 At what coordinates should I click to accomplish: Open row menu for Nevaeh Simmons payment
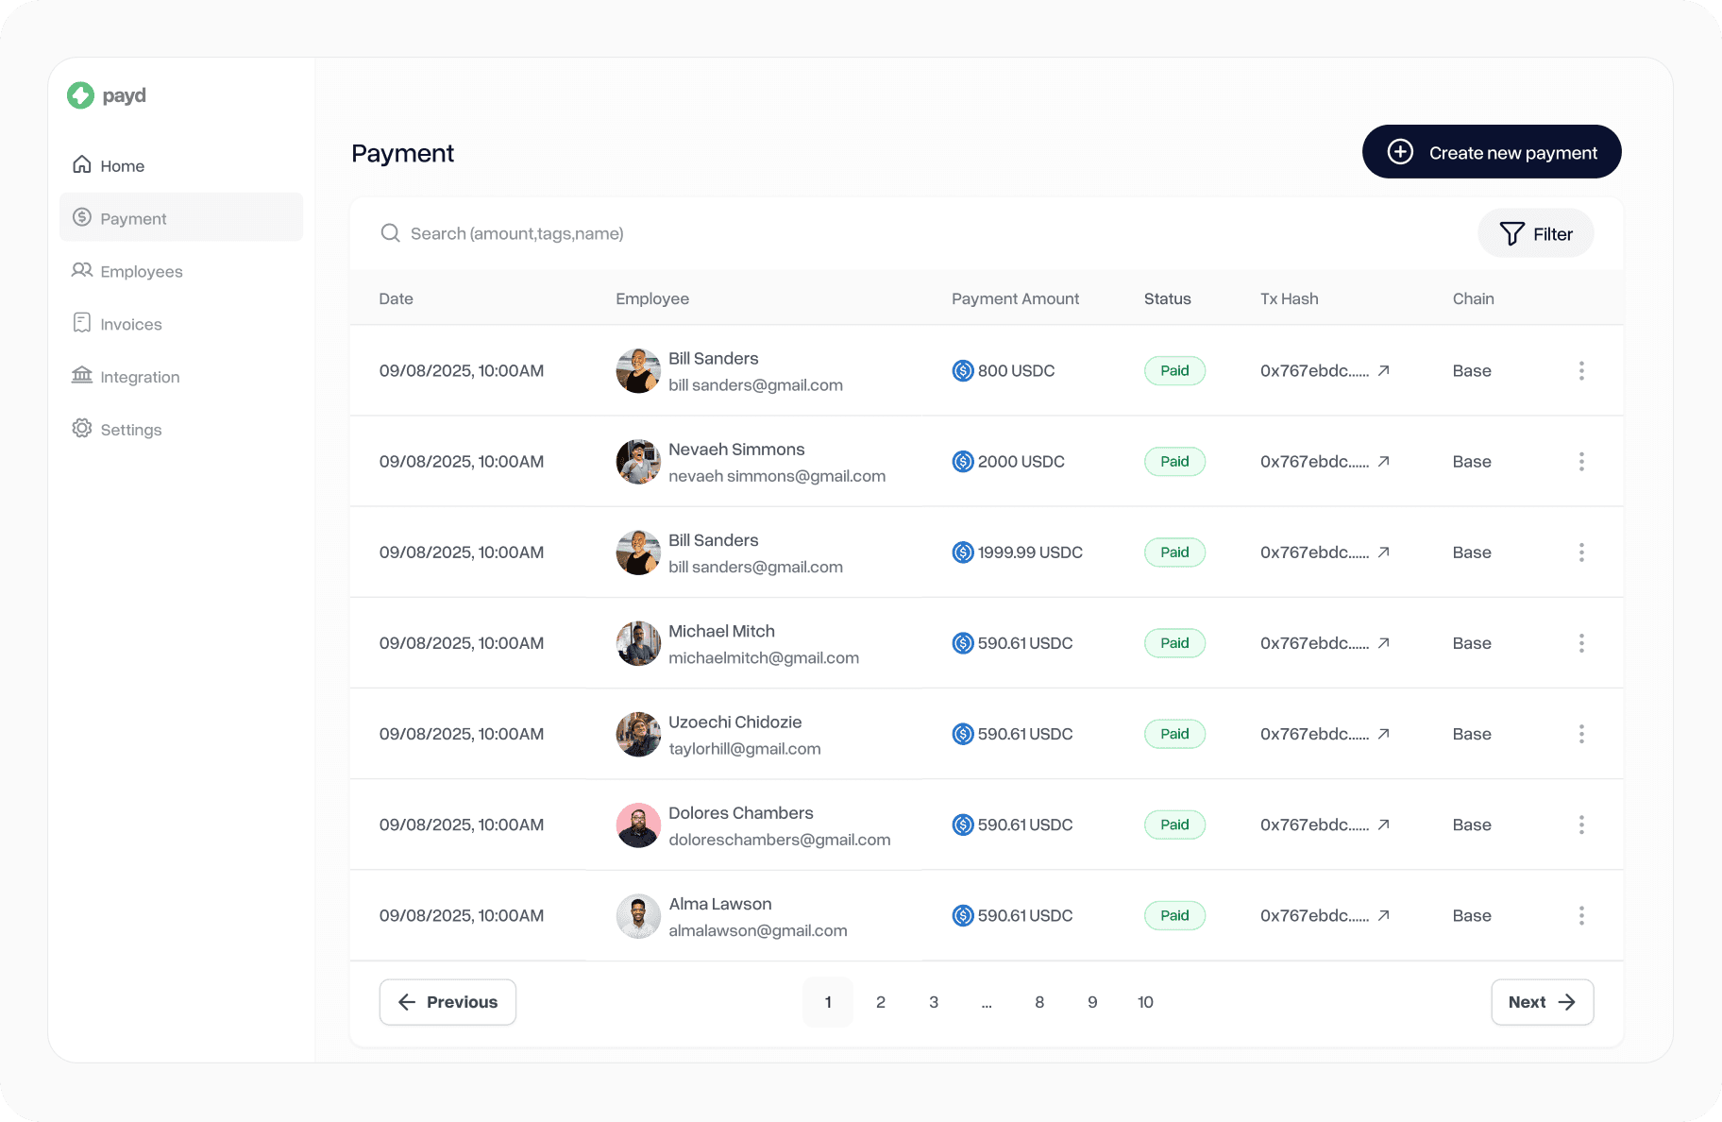tap(1581, 462)
